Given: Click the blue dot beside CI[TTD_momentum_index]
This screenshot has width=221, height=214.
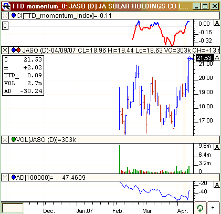Looking at the screenshot, I should [x=14, y=15].
